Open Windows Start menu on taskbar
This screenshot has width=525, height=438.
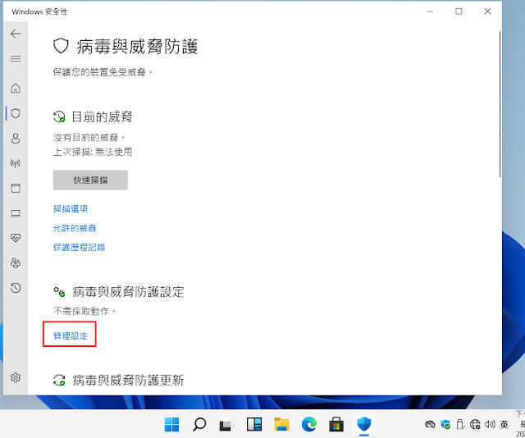click(x=171, y=425)
